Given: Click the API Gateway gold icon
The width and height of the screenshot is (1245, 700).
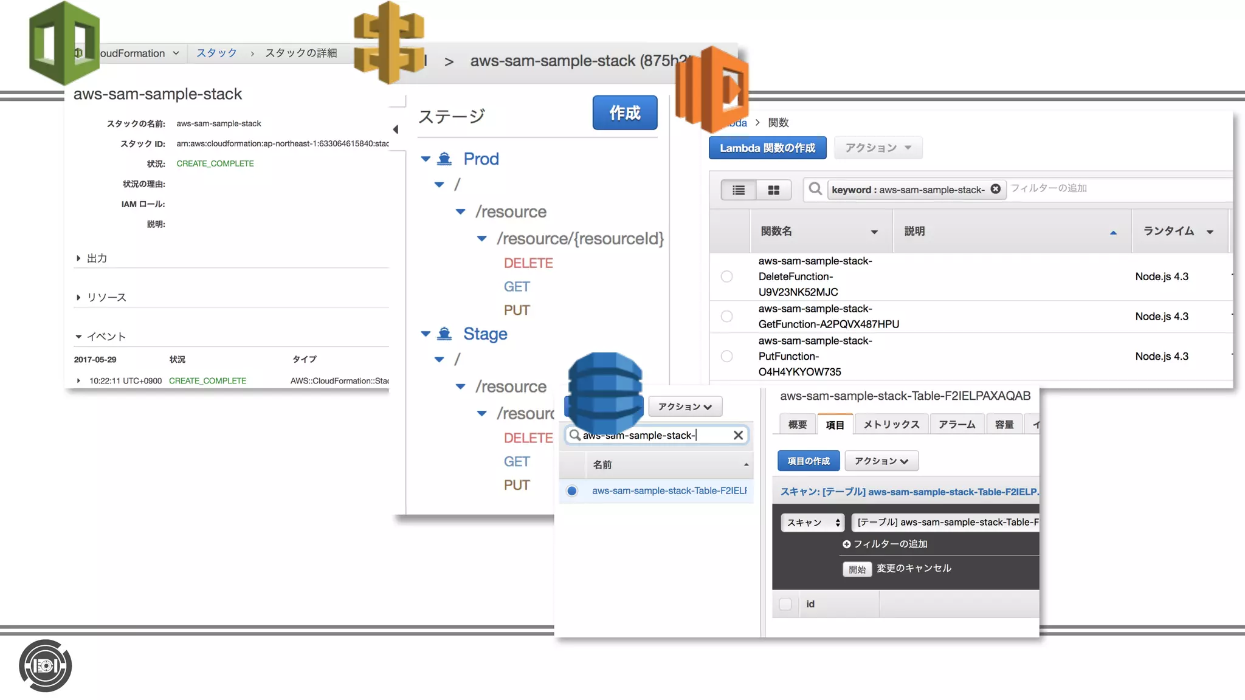Looking at the screenshot, I should pyautogui.click(x=389, y=43).
